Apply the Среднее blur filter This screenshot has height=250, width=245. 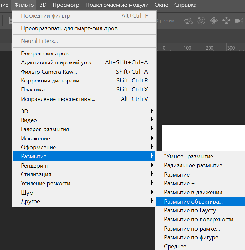pyautogui.click(x=200, y=246)
